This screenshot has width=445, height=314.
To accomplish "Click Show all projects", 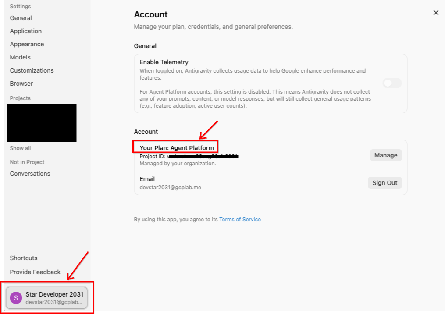I will pyautogui.click(x=21, y=148).
